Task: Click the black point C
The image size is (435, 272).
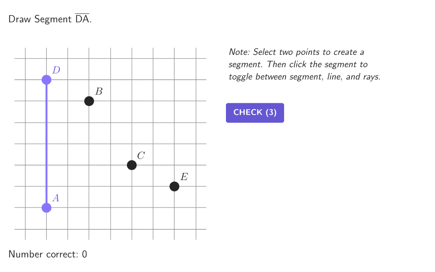Action: click(132, 165)
